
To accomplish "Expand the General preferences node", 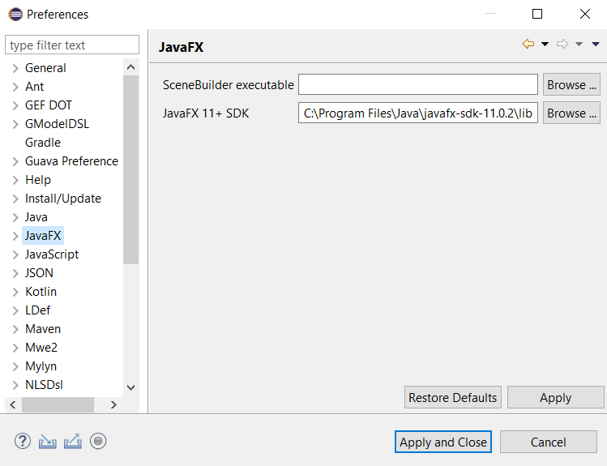I will (15, 69).
